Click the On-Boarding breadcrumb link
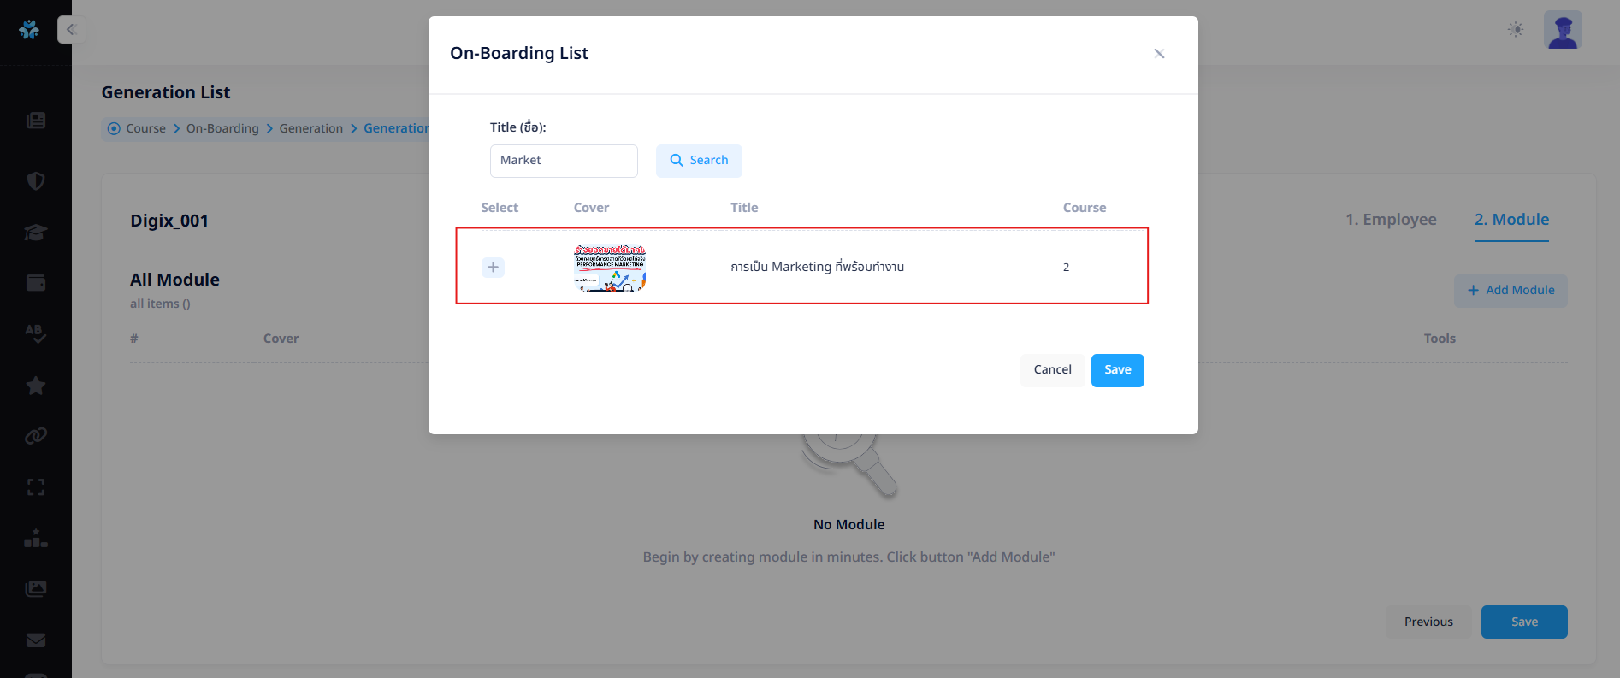Screen dimensions: 1620x678 (222, 128)
